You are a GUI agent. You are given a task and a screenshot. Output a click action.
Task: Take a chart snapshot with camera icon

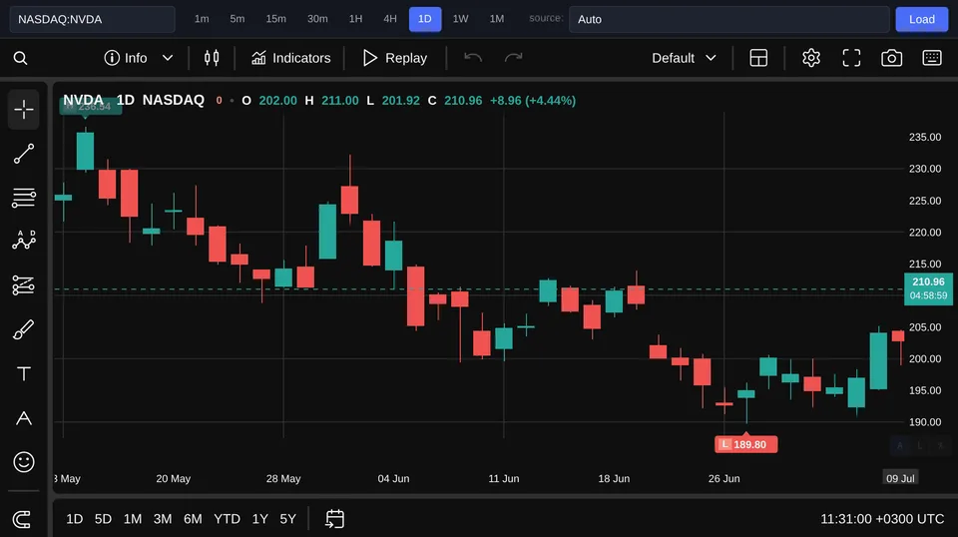pos(891,58)
